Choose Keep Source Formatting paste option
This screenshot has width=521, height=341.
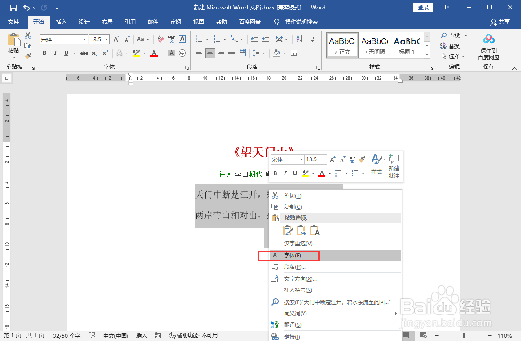pyautogui.click(x=288, y=230)
